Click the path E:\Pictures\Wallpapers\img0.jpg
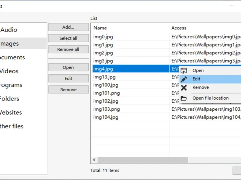This screenshot has height=180, width=241. point(206,37)
